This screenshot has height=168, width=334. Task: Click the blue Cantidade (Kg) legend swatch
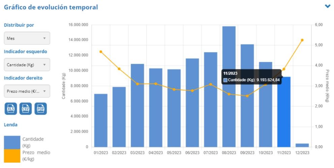(x=12, y=142)
